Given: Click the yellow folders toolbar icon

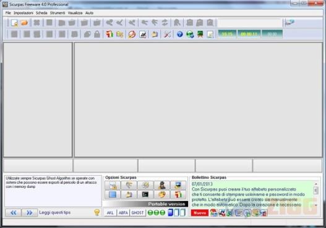Looking at the screenshot, I should click(x=120, y=34).
